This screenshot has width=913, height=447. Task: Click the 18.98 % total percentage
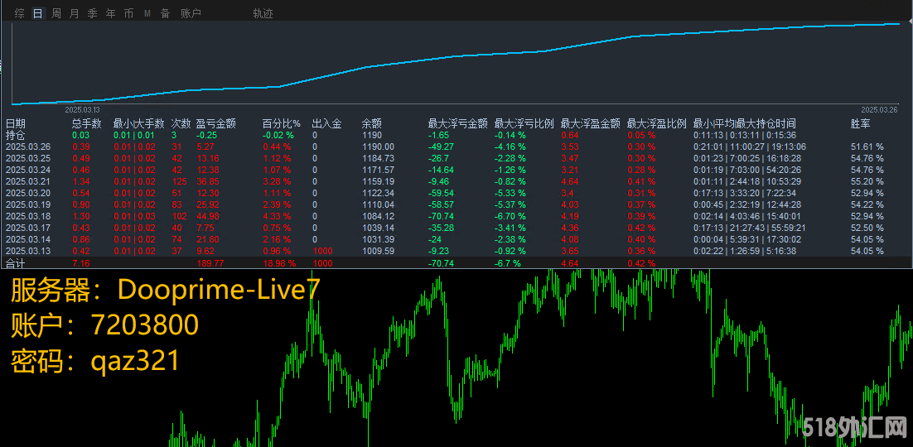coord(279,263)
